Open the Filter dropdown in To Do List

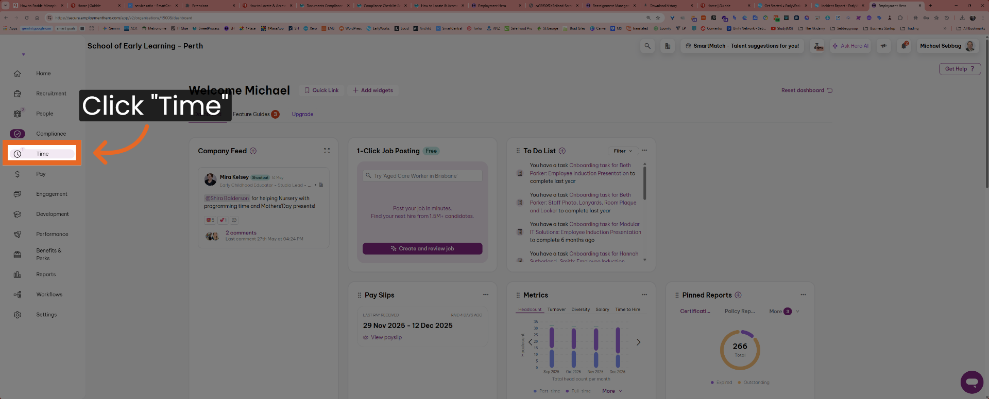tap(622, 151)
